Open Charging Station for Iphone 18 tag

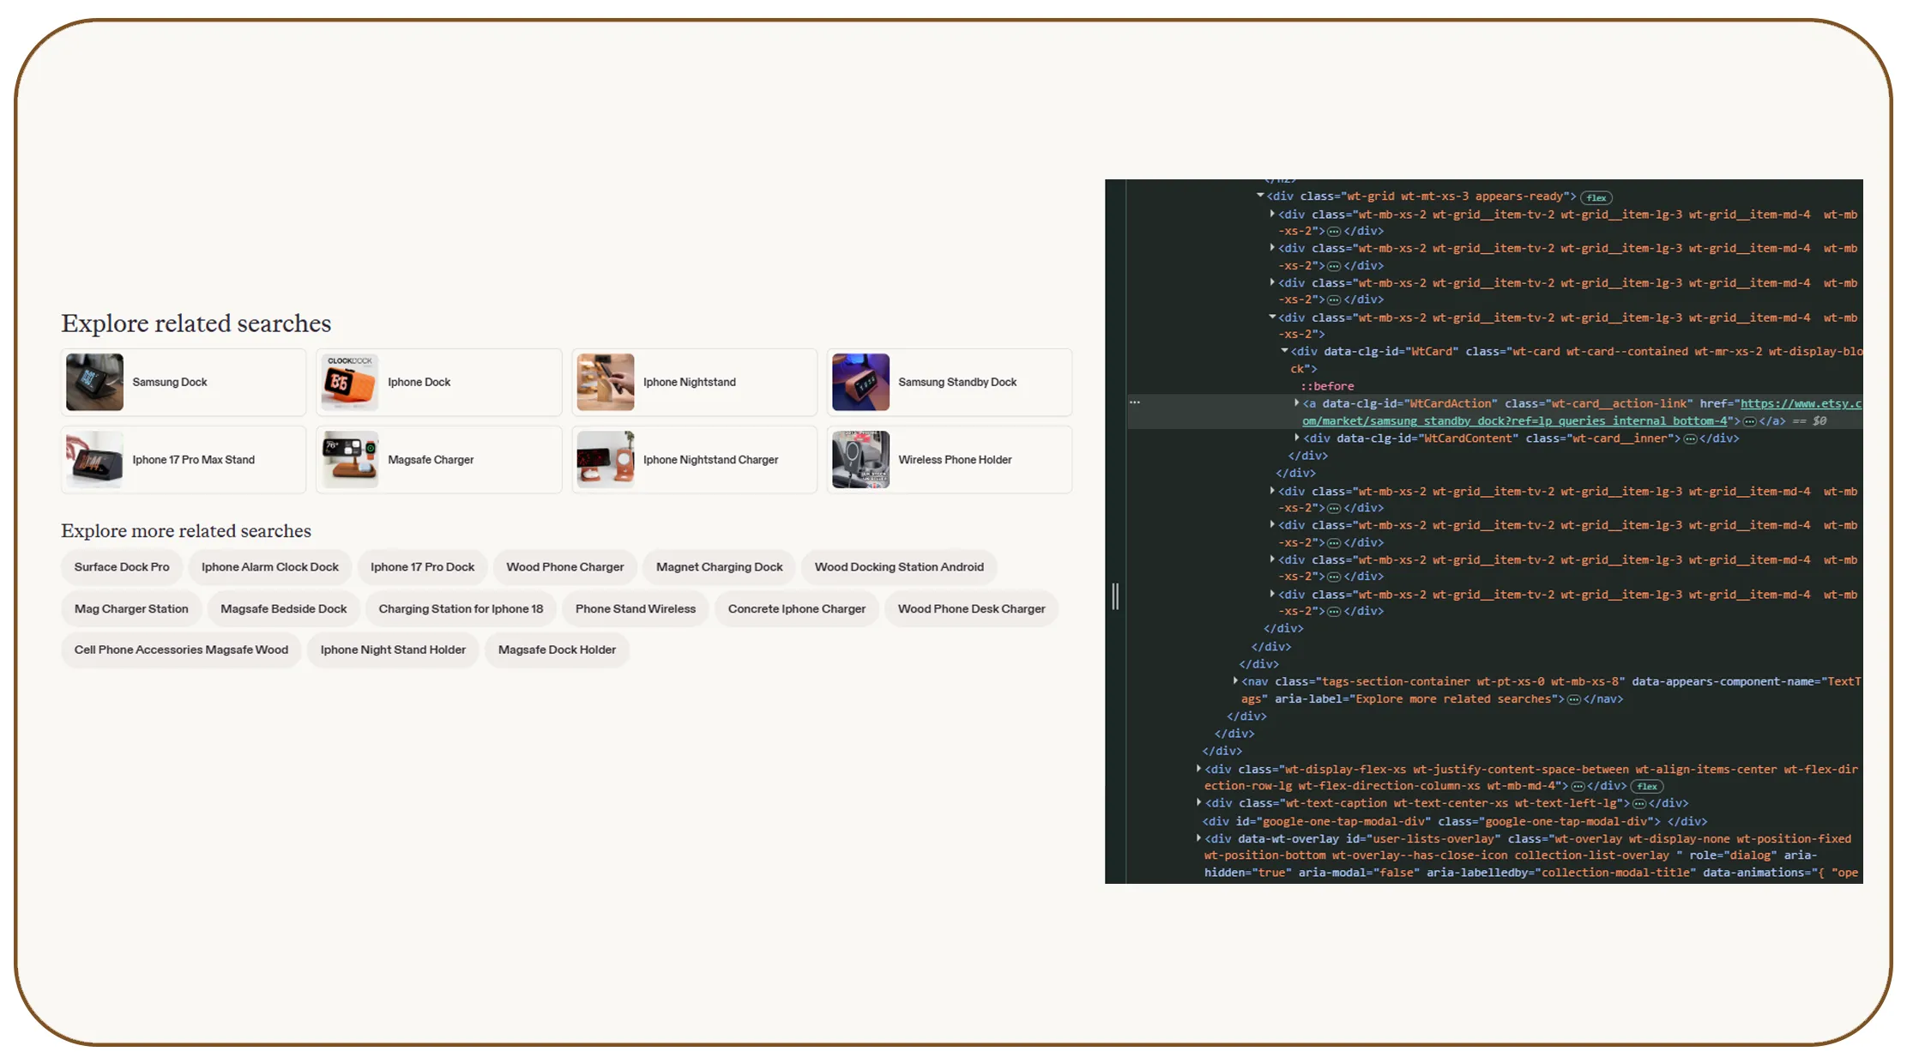point(462,609)
